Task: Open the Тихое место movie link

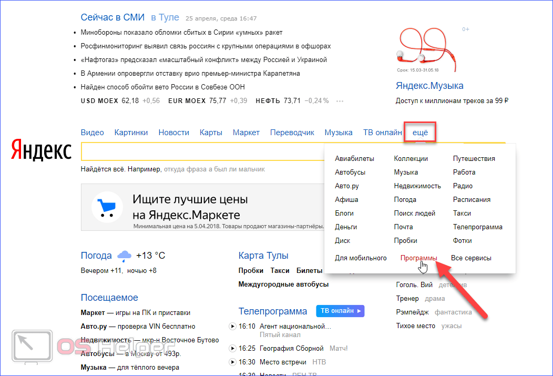Action: 415,326
